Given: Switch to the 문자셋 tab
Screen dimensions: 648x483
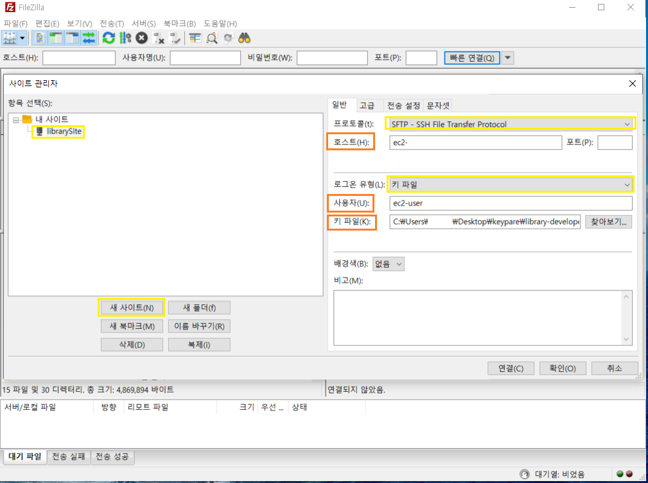Looking at the screenshot, I should pyautogui.click(x=437, y=105).
